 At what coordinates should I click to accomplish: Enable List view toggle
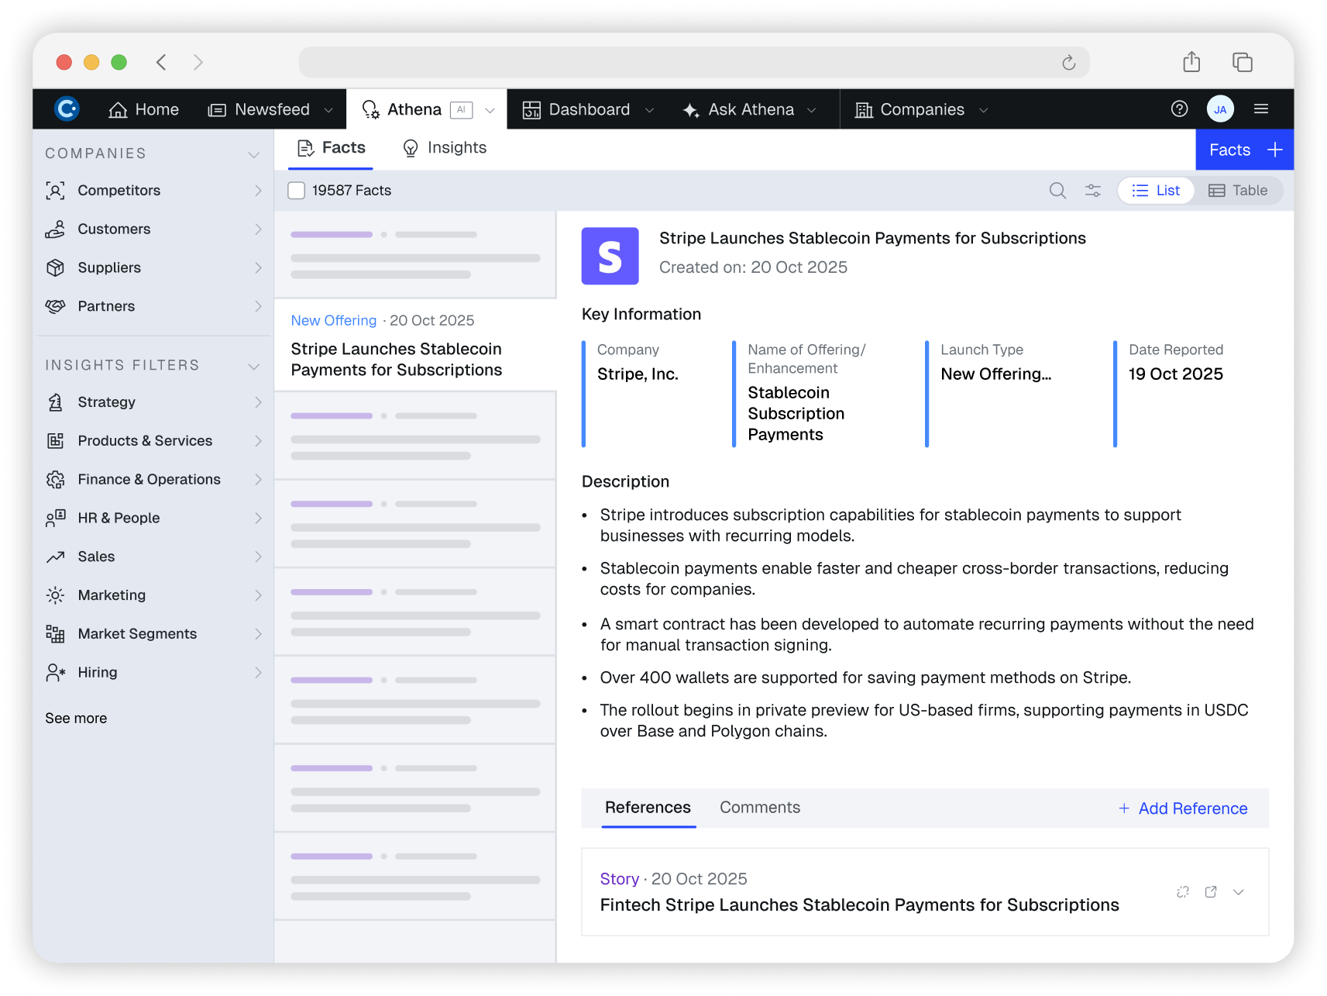click(1156, 190)
